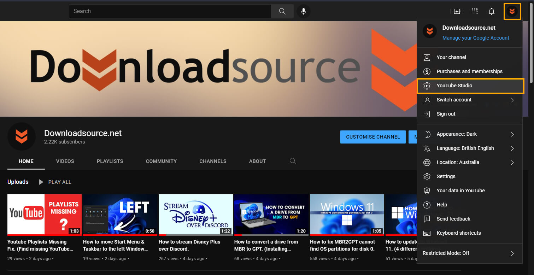The image size is (534, 275).
Task: Click the channel search magnifier next to ABOUT
Action: coord(293,161)
